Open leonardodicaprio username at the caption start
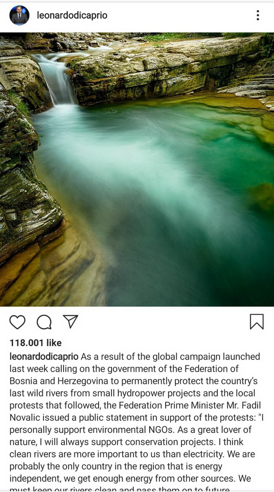Screen dimensions: 274x492 (x=44, y=356)
